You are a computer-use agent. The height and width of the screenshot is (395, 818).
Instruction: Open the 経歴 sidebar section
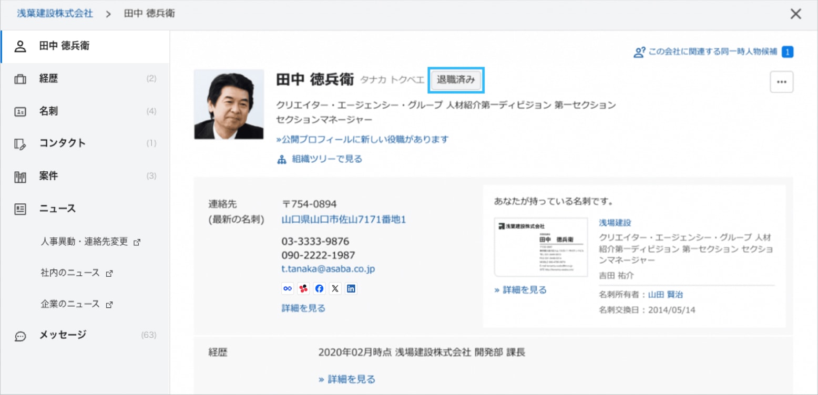85,79
